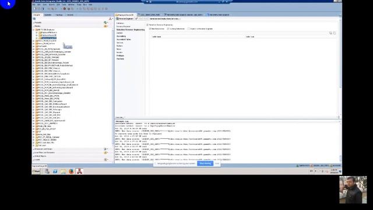Click the icon on Load Plans and Scenarios header
Screen dimensions: 373x210
105,153
